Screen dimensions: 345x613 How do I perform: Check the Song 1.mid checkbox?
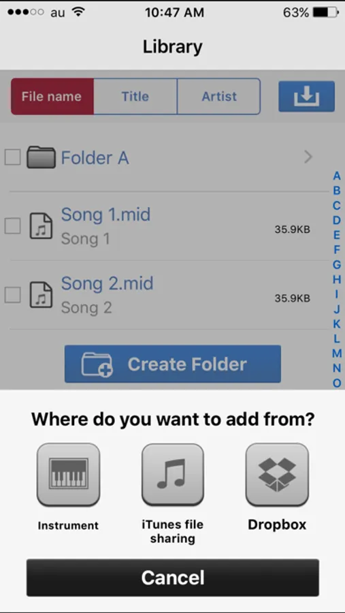pyautogui.click(x=12, y=226)
